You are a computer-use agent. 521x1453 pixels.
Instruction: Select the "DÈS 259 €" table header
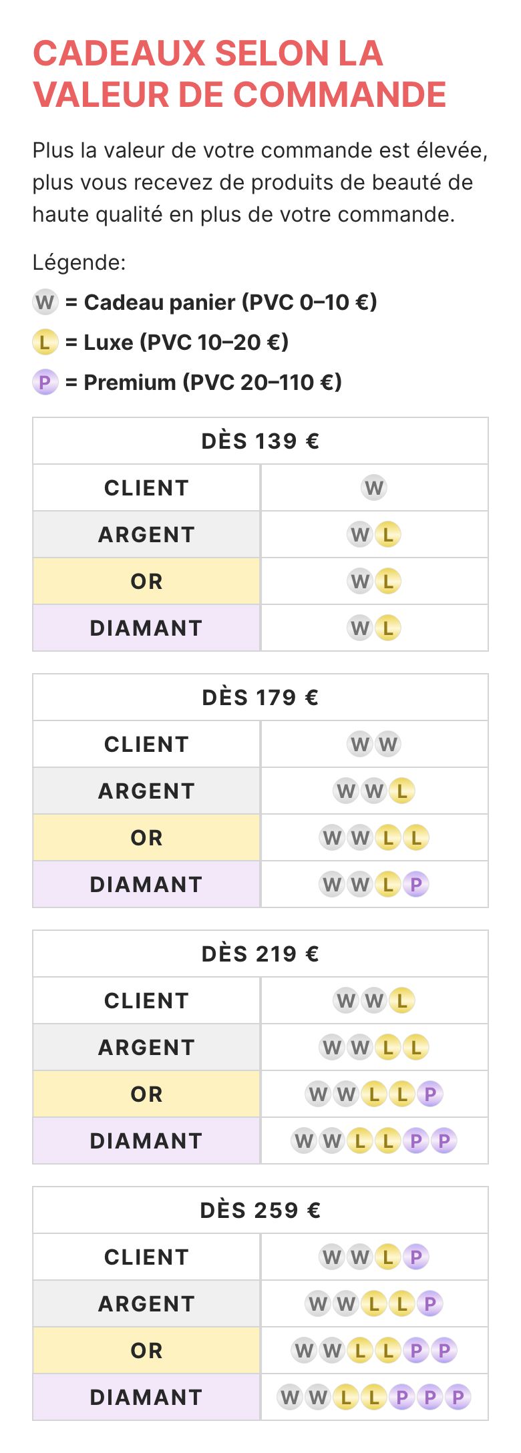click(x=260, y=1211)
